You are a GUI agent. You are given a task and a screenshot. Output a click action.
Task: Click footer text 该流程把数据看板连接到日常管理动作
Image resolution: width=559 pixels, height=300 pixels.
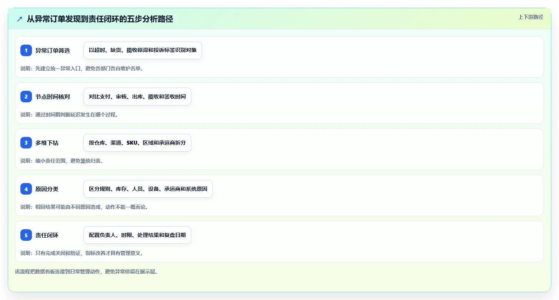click(x=87, y=272)
